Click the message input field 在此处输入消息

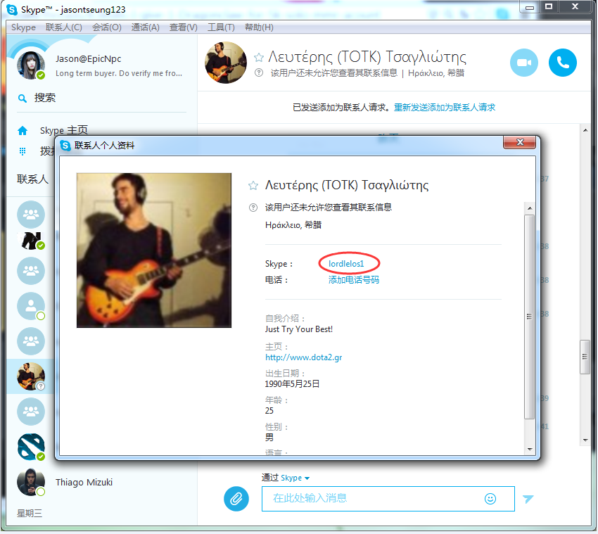[x=388, y=499]
